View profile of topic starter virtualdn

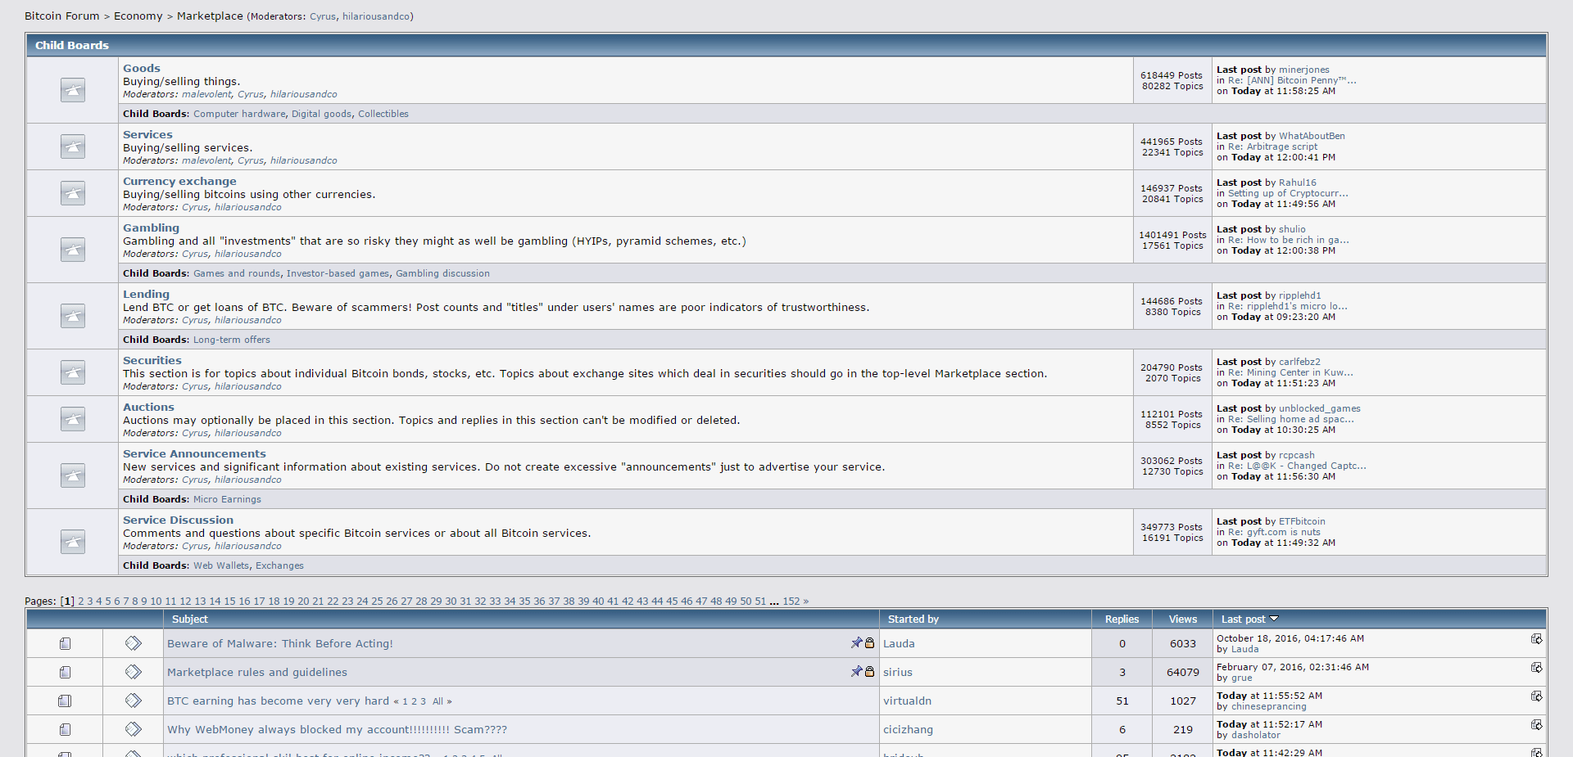click(x=907, y=701)
